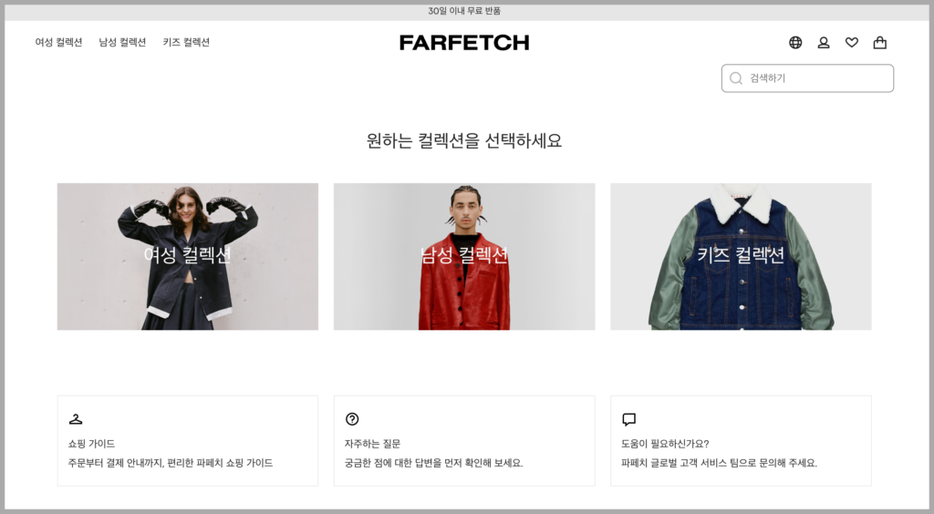This screenshot has width=934, height=514.
Task: Select the 키즈 컬렉션 jacket tile
Action: [741, 256]
